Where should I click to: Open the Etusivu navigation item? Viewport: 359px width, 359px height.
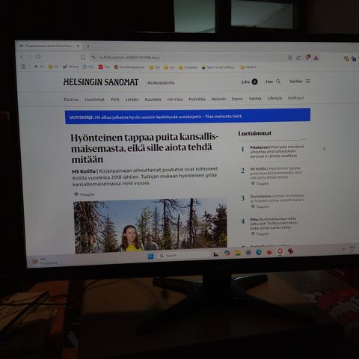tap(71, 99)
